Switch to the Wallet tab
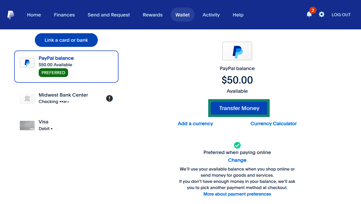 [182, 15]
